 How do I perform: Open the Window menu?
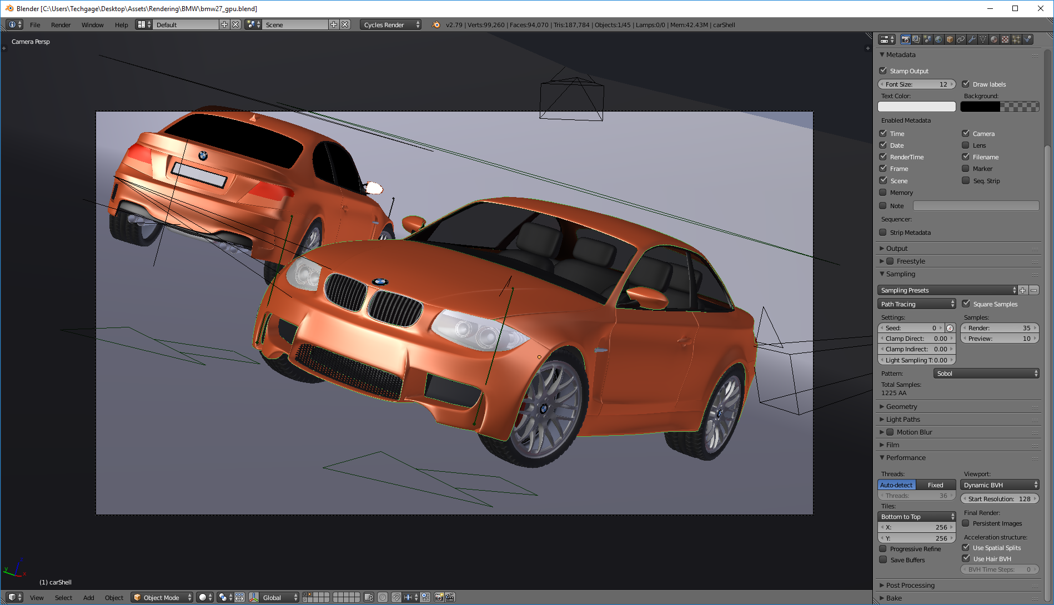point(92,25)
